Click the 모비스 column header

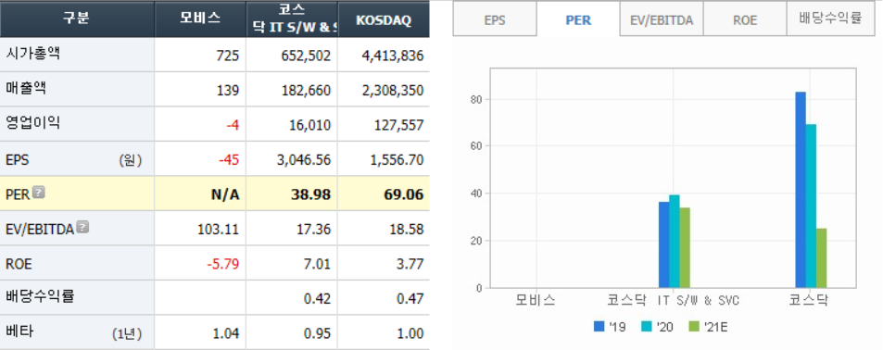[x=200, y=19]
